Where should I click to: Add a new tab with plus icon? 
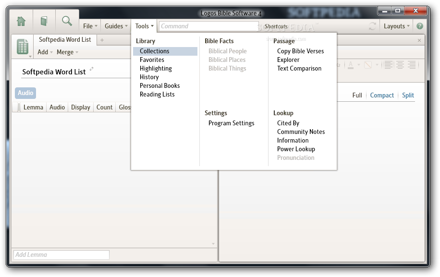tap(102, 40)
